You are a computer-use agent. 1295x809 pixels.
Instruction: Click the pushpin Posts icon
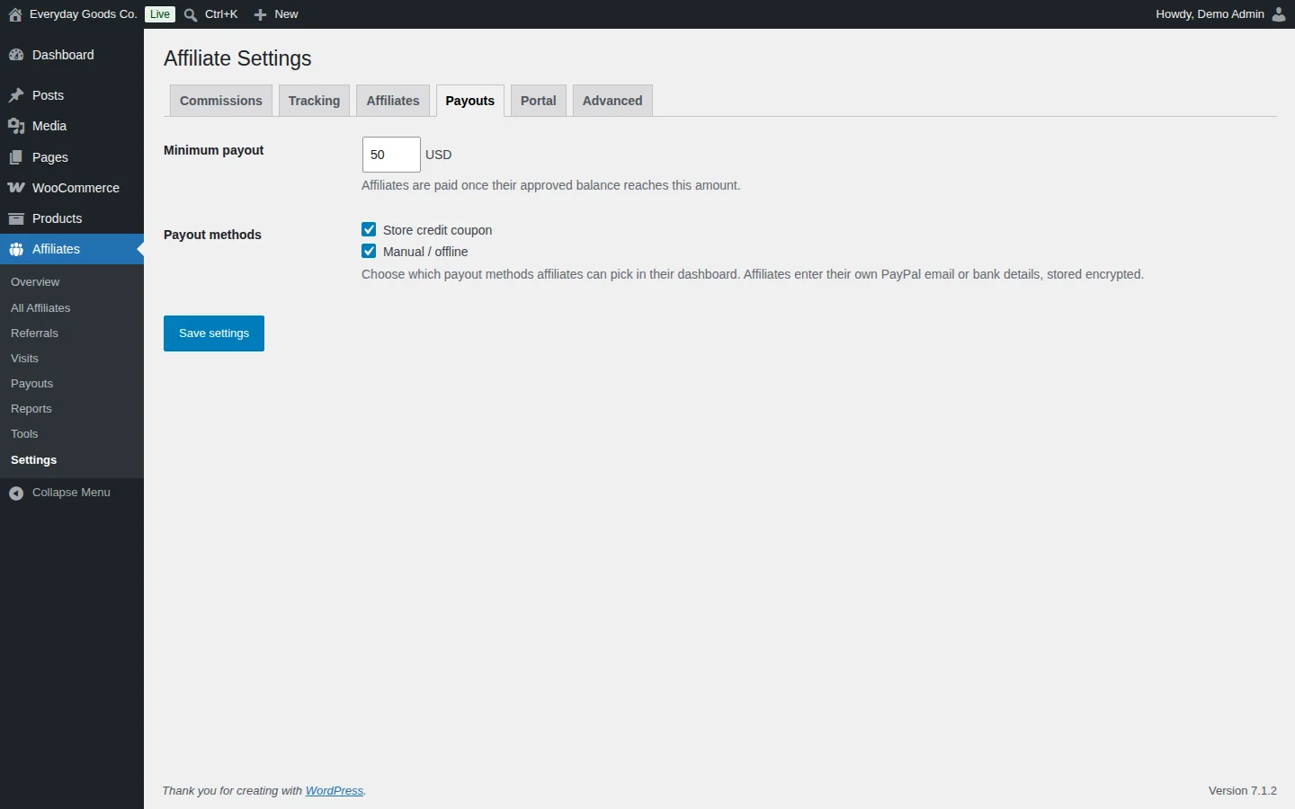(x=16, y=95)
